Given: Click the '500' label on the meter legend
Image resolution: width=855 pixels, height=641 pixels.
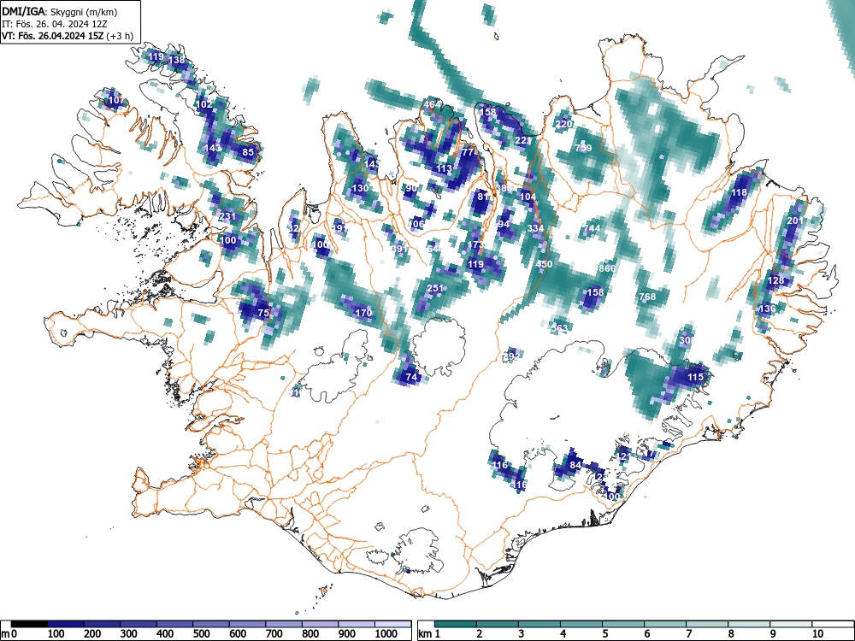Looking at the screenshot, I should pos(201,634).
